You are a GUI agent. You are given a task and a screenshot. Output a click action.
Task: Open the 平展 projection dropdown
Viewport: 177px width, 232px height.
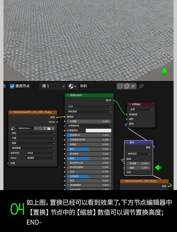[33, 138]
